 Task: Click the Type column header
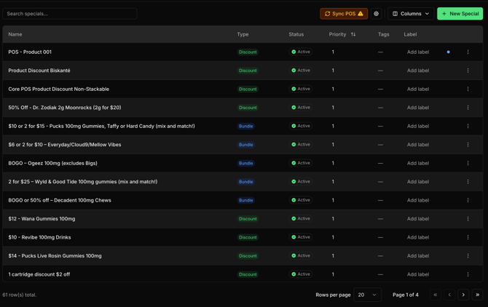point(243,34)
